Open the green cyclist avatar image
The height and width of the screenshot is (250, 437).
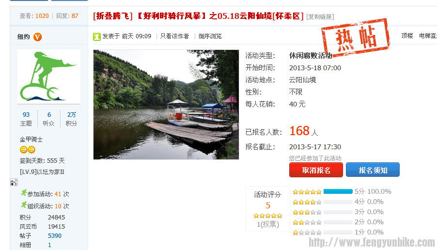click(49, 77)
